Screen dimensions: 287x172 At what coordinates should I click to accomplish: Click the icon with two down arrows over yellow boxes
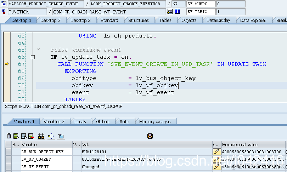(x=41, y=136)
